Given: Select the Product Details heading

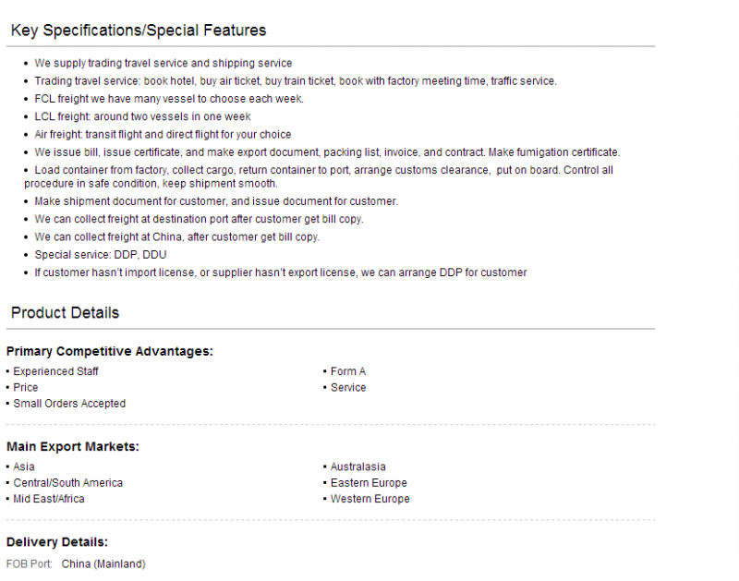Looking at the screenshot, I should (65, 313).
